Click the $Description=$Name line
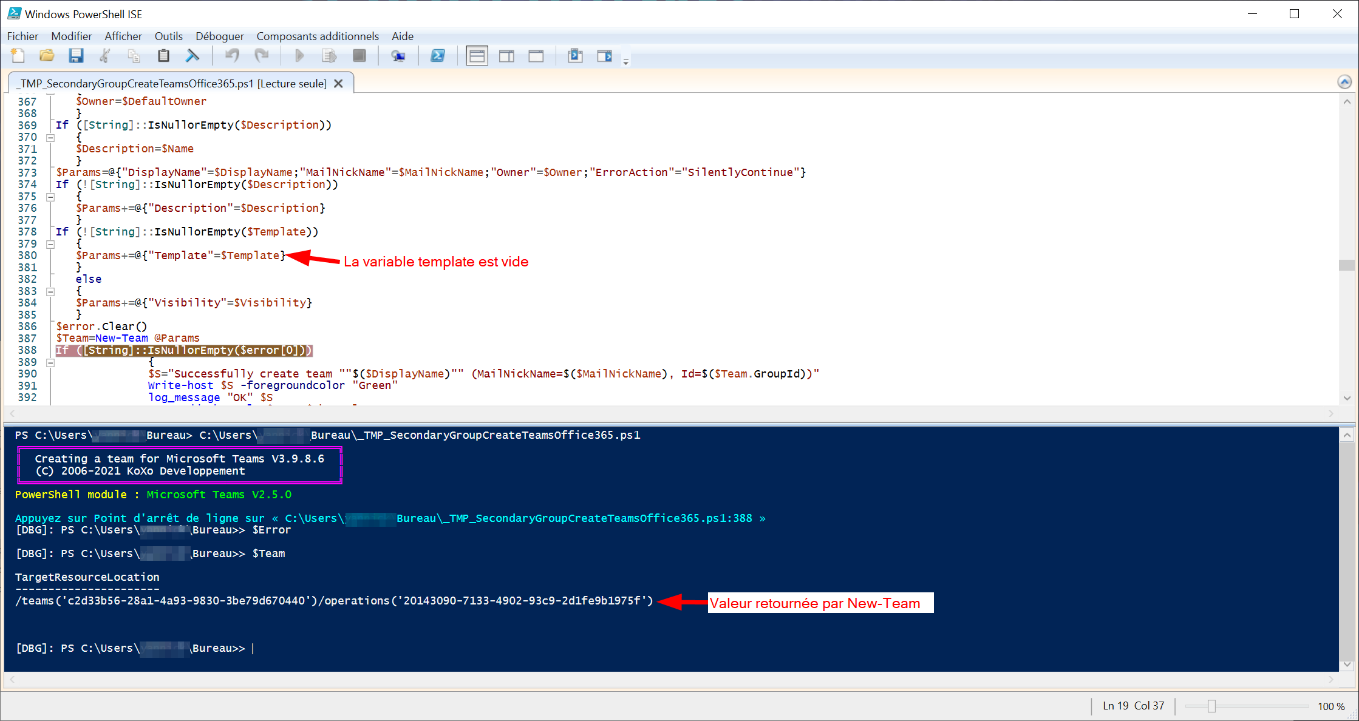Image resolution: width=1359 pixels, height=721 pixels. 135,149
